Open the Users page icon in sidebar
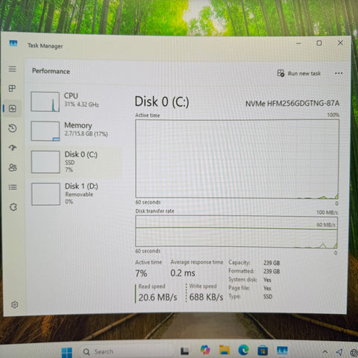The width and height of the screenshot is (358, 358). point(13,167)
